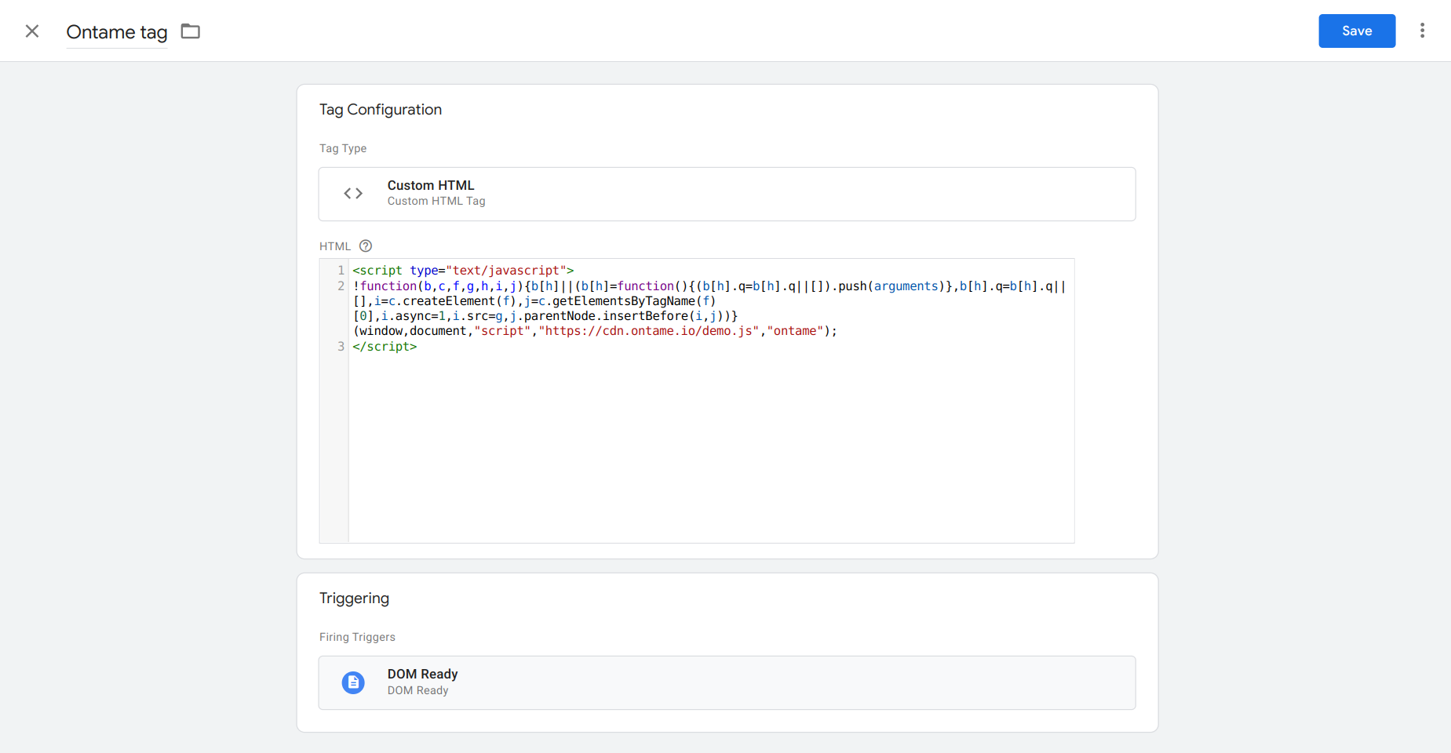The width and height of the screenshot is (1451, 753).
Task: Edit the Ontame tag name field
Action: pyautogui.click(x=117, y=32)
